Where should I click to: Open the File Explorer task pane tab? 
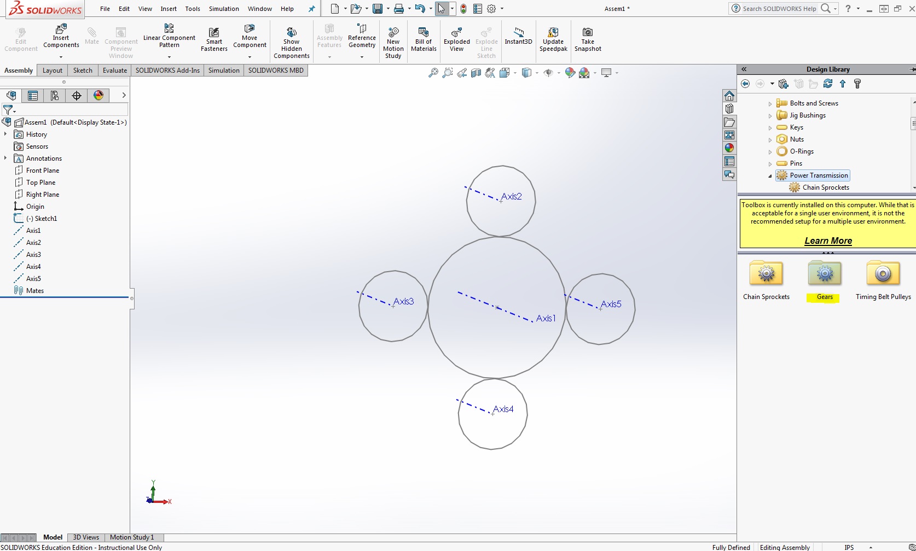(x=729, y=122)
